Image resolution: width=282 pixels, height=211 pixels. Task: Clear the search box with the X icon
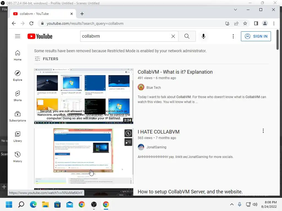pyautogui.click(x=173, y=36)
